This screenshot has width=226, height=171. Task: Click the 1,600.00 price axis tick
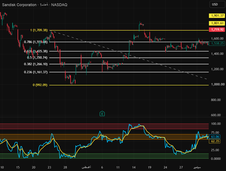pos(217,39)
